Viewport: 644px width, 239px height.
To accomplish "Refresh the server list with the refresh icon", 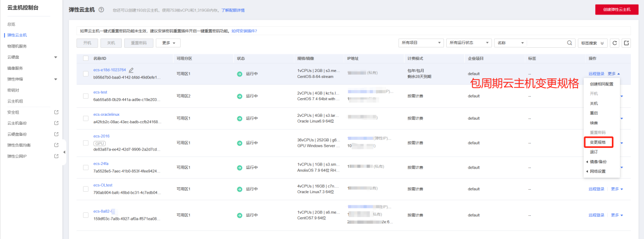I will [615, 43].
